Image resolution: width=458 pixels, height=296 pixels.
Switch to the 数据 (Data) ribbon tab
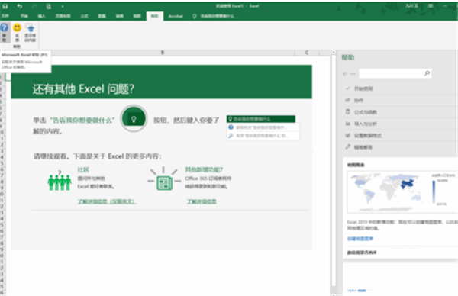point(102,16)
